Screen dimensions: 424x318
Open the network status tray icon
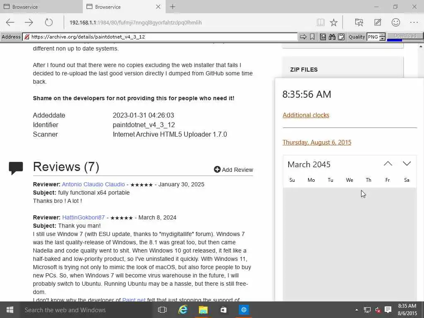(367, 310)
